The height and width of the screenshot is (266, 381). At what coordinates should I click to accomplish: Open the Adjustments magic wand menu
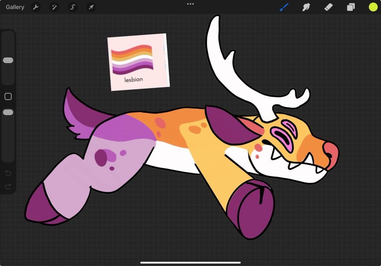click(54, 7)
